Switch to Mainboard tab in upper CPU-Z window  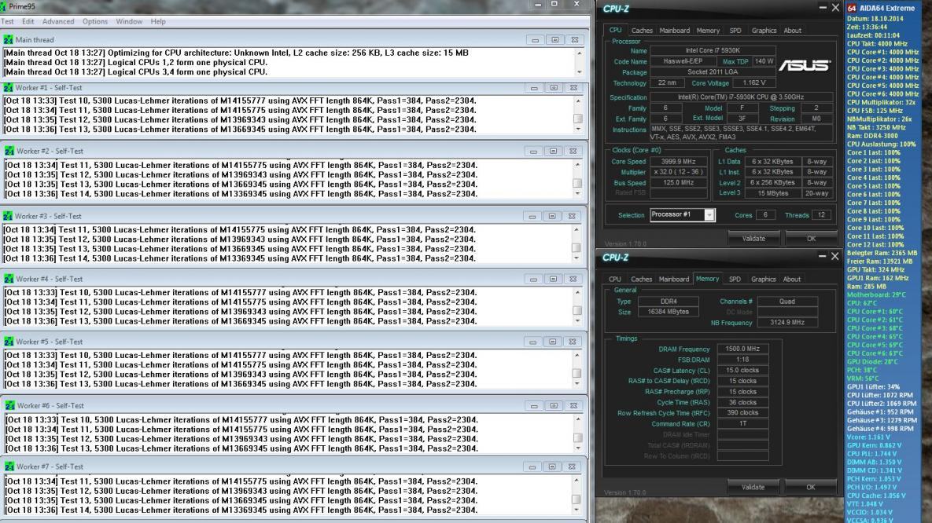click(x=675, y=31)
